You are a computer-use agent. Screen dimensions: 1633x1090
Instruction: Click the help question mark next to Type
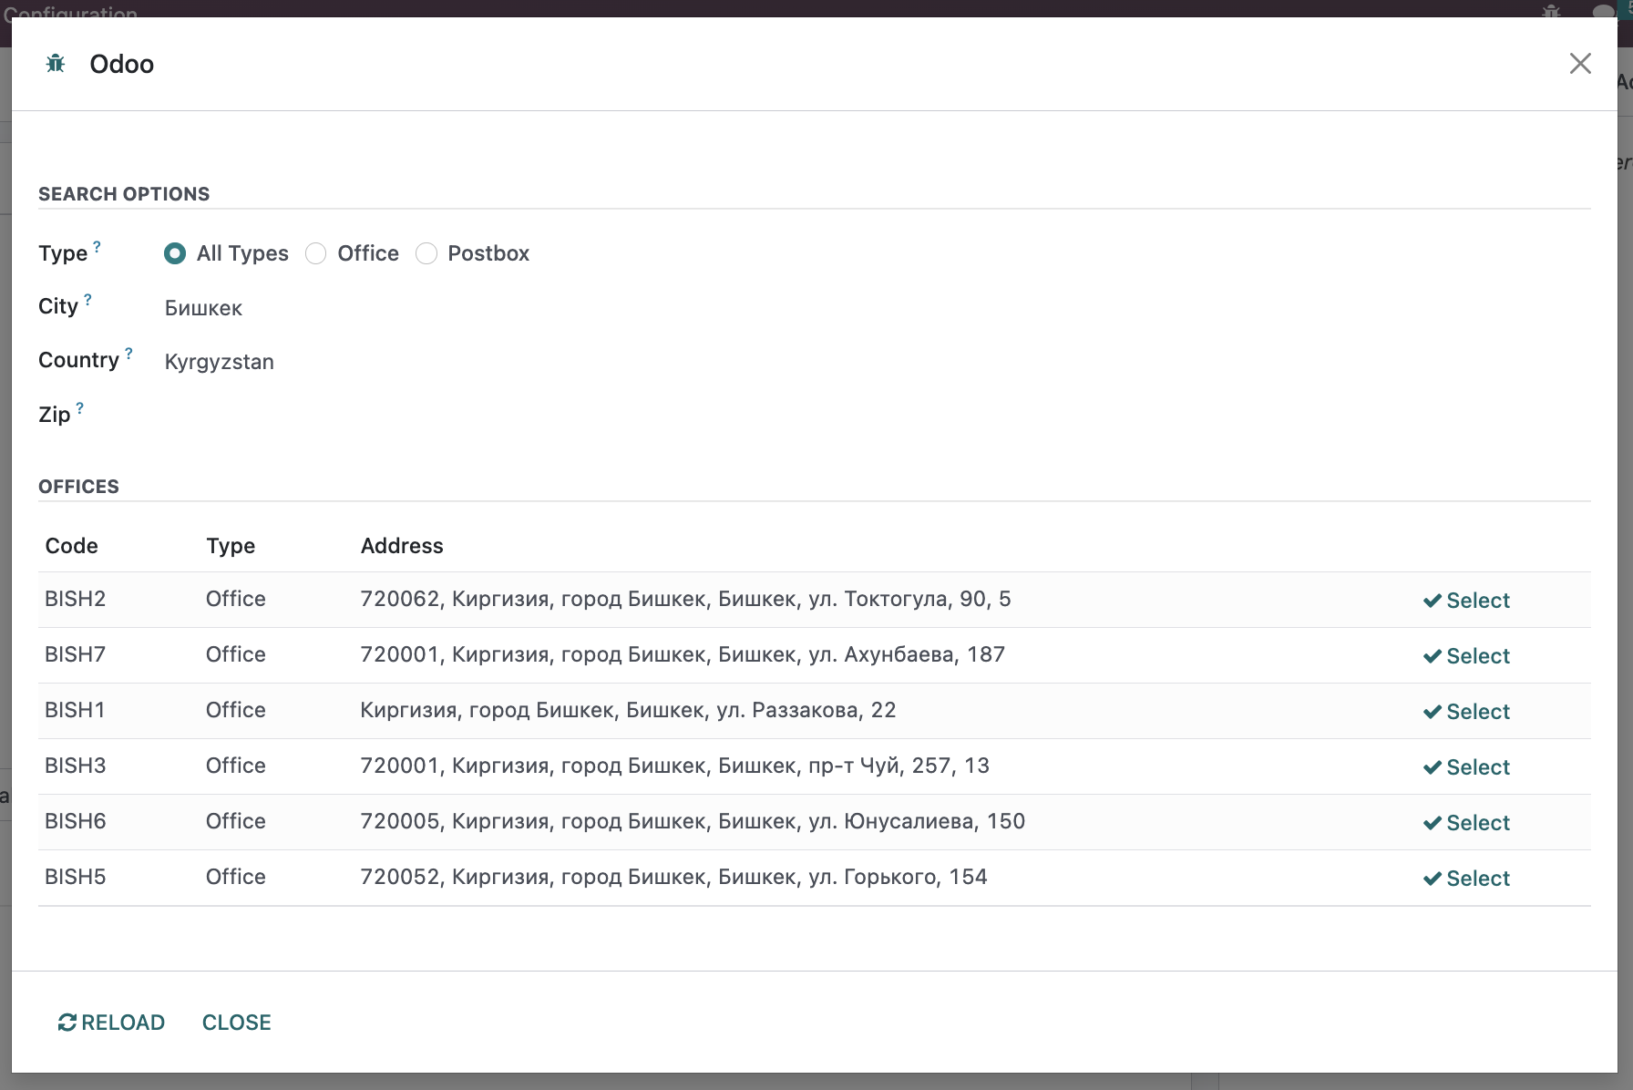98,246
